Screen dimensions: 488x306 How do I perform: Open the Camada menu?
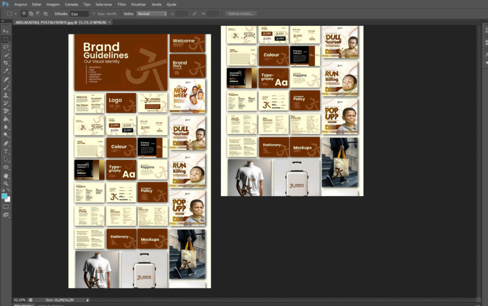coord(71,4)
